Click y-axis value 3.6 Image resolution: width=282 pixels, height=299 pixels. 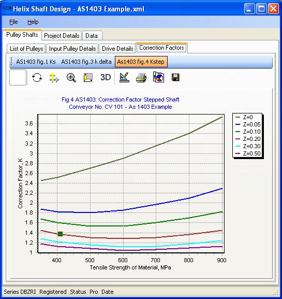pyautogui.click(x=29, y=123)
